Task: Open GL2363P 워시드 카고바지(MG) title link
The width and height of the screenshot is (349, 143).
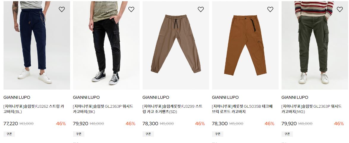Action: pos(311,109)
